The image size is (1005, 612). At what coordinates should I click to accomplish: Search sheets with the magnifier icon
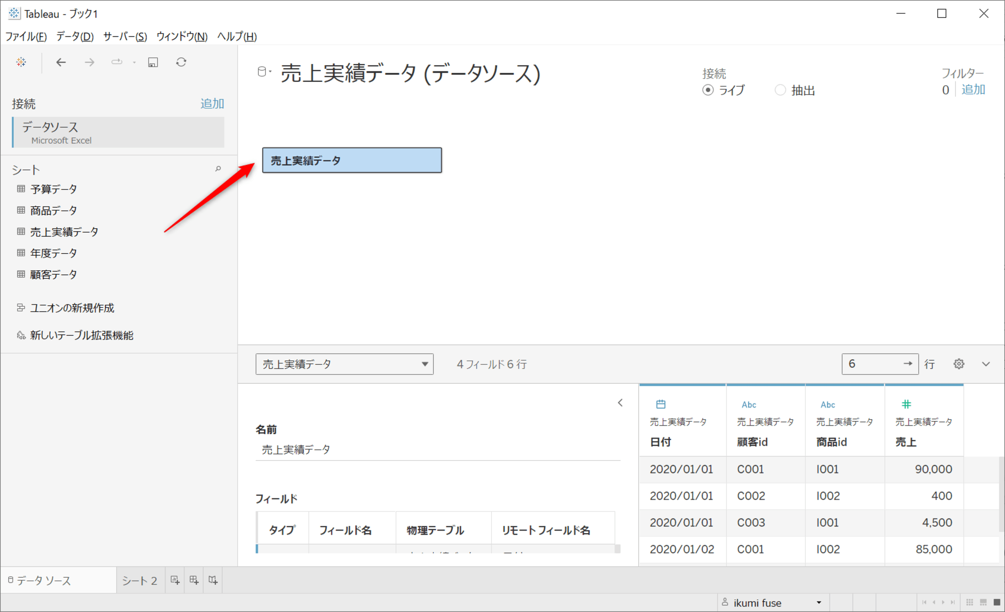[x=218, y=169]
